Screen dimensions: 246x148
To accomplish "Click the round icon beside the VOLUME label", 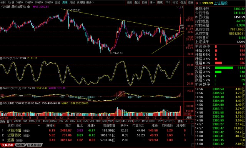I will tap(2, 103).
